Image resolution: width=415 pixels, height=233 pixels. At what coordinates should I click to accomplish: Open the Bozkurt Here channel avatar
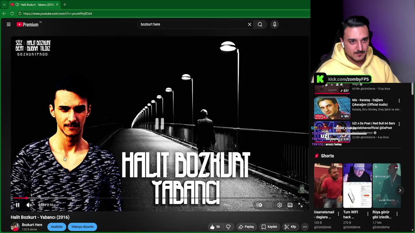15,227
